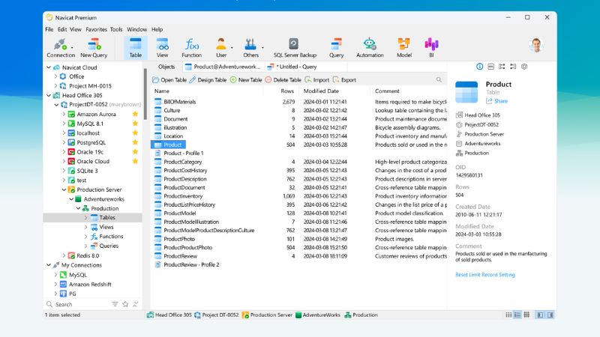Toggle the left navigation pane button
600x337 pixels.
540,315
